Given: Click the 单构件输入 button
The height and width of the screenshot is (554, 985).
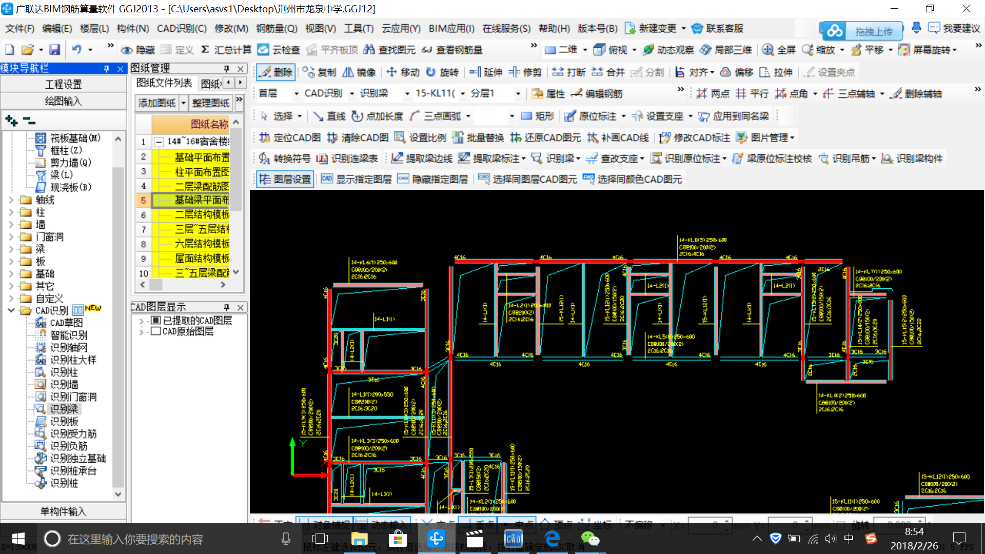Looking at the screenshot, I should 64,511.
